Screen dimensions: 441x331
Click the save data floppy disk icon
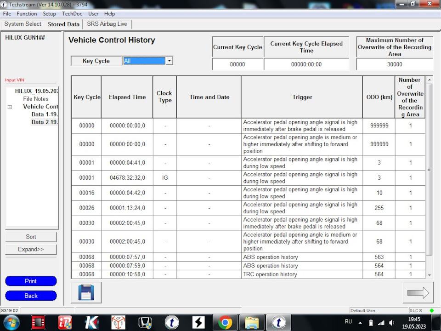point(85,292)
